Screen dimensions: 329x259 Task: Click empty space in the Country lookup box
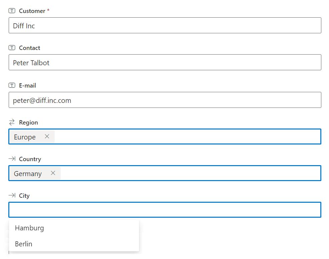pos(191,173)
